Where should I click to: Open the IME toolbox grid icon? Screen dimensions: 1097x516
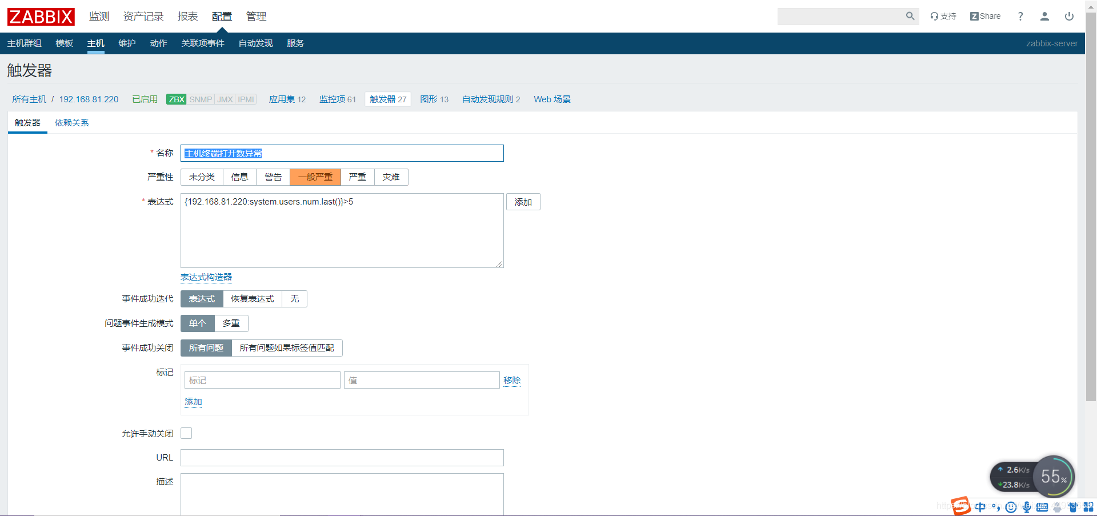coord(1088,507)
